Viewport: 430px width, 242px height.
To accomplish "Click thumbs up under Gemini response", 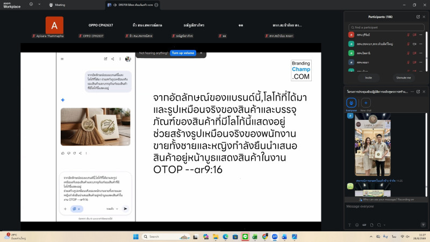I will (x=63, y=153).
